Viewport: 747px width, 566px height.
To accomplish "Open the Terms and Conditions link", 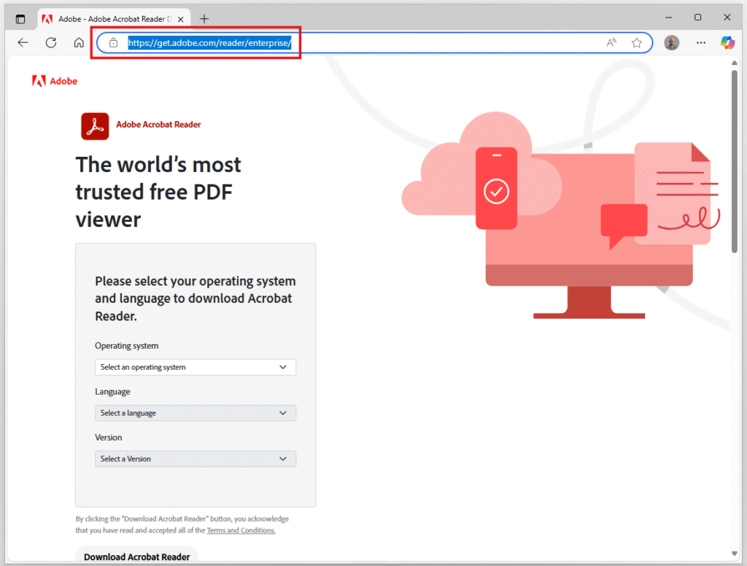I will (241, 530).
